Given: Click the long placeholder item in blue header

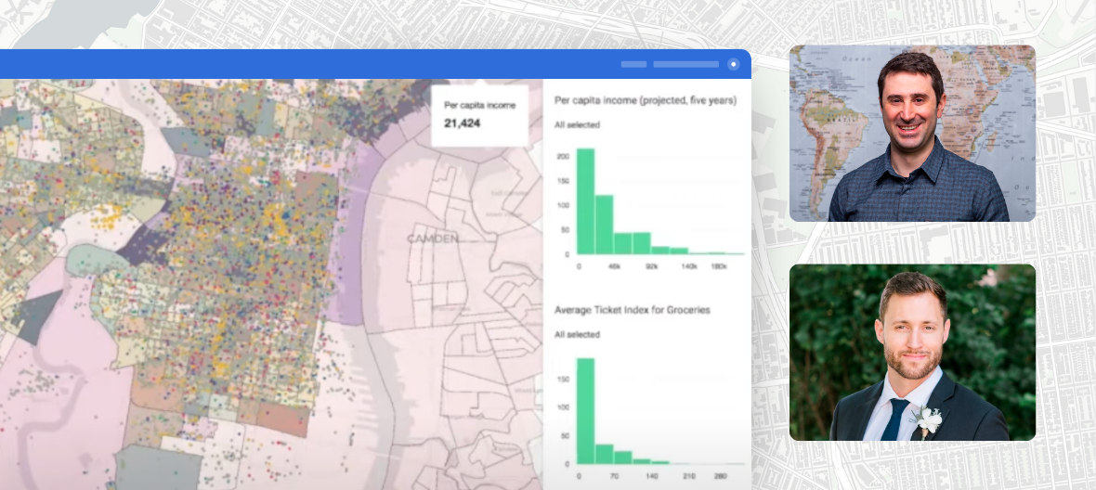Looking at the screenshot, I should pyautogui.click(x=685, y=64).
